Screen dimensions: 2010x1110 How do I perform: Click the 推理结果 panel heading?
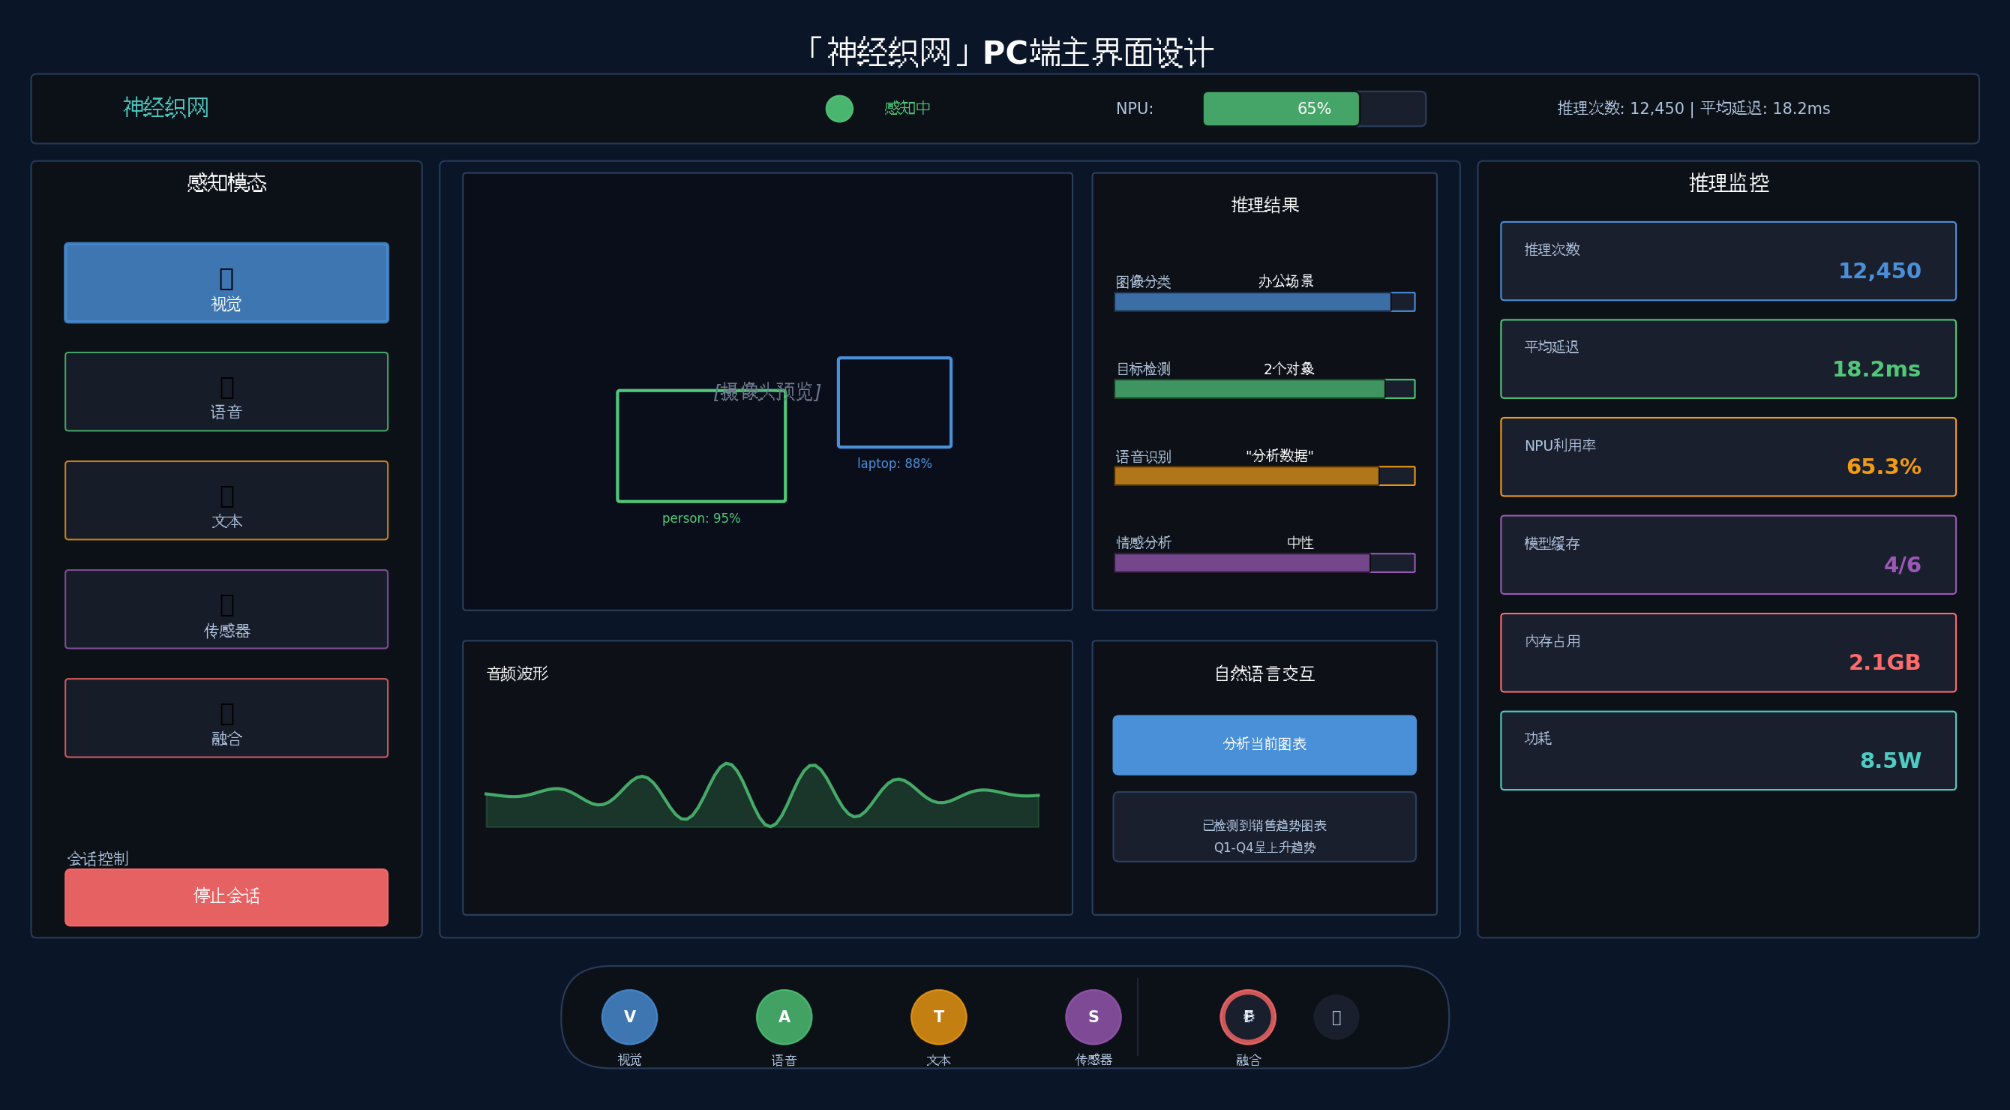point(1264,204)
